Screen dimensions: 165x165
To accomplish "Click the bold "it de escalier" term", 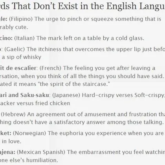I will 18,68.
